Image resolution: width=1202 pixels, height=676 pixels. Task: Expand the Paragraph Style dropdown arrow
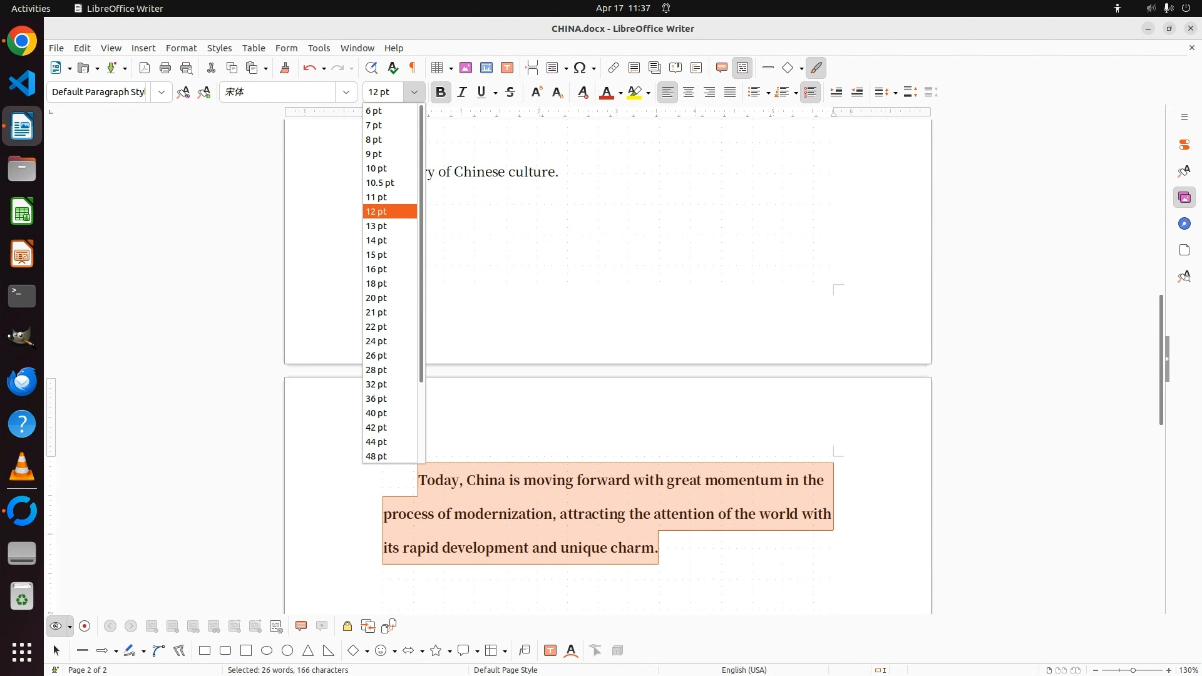pyautogui.click(x=162, y=93)
